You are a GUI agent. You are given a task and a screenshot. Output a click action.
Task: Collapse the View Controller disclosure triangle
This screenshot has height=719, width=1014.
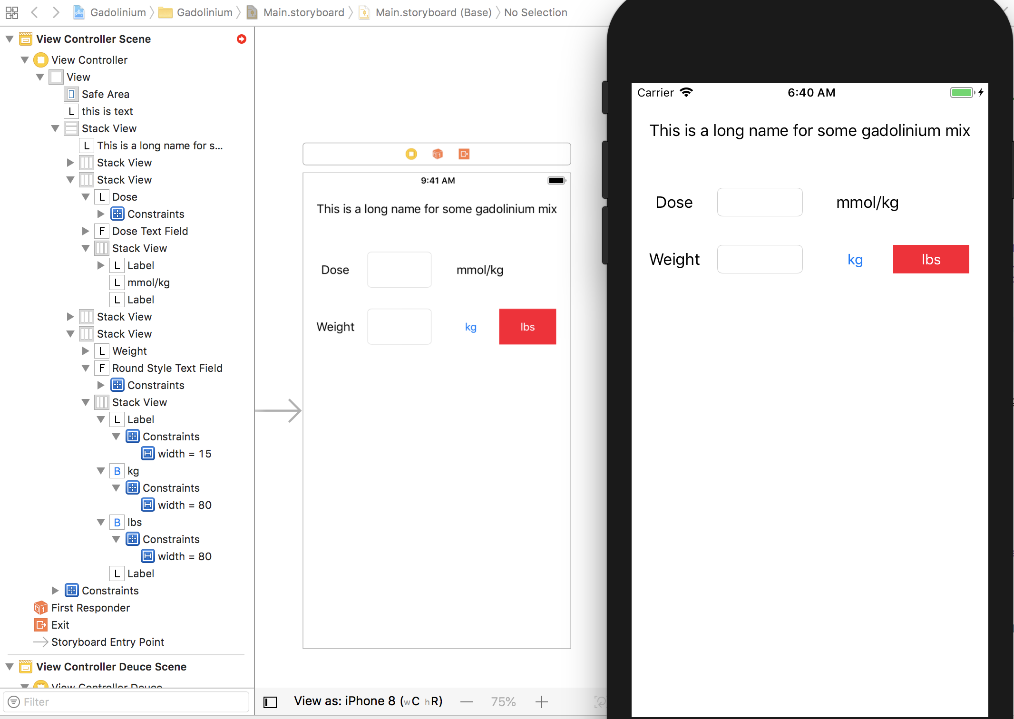[x=25, y=60]
